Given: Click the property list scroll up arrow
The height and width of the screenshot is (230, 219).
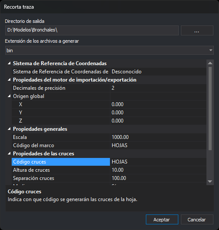Looking at the screenshot, I should (x=210, y=63).
